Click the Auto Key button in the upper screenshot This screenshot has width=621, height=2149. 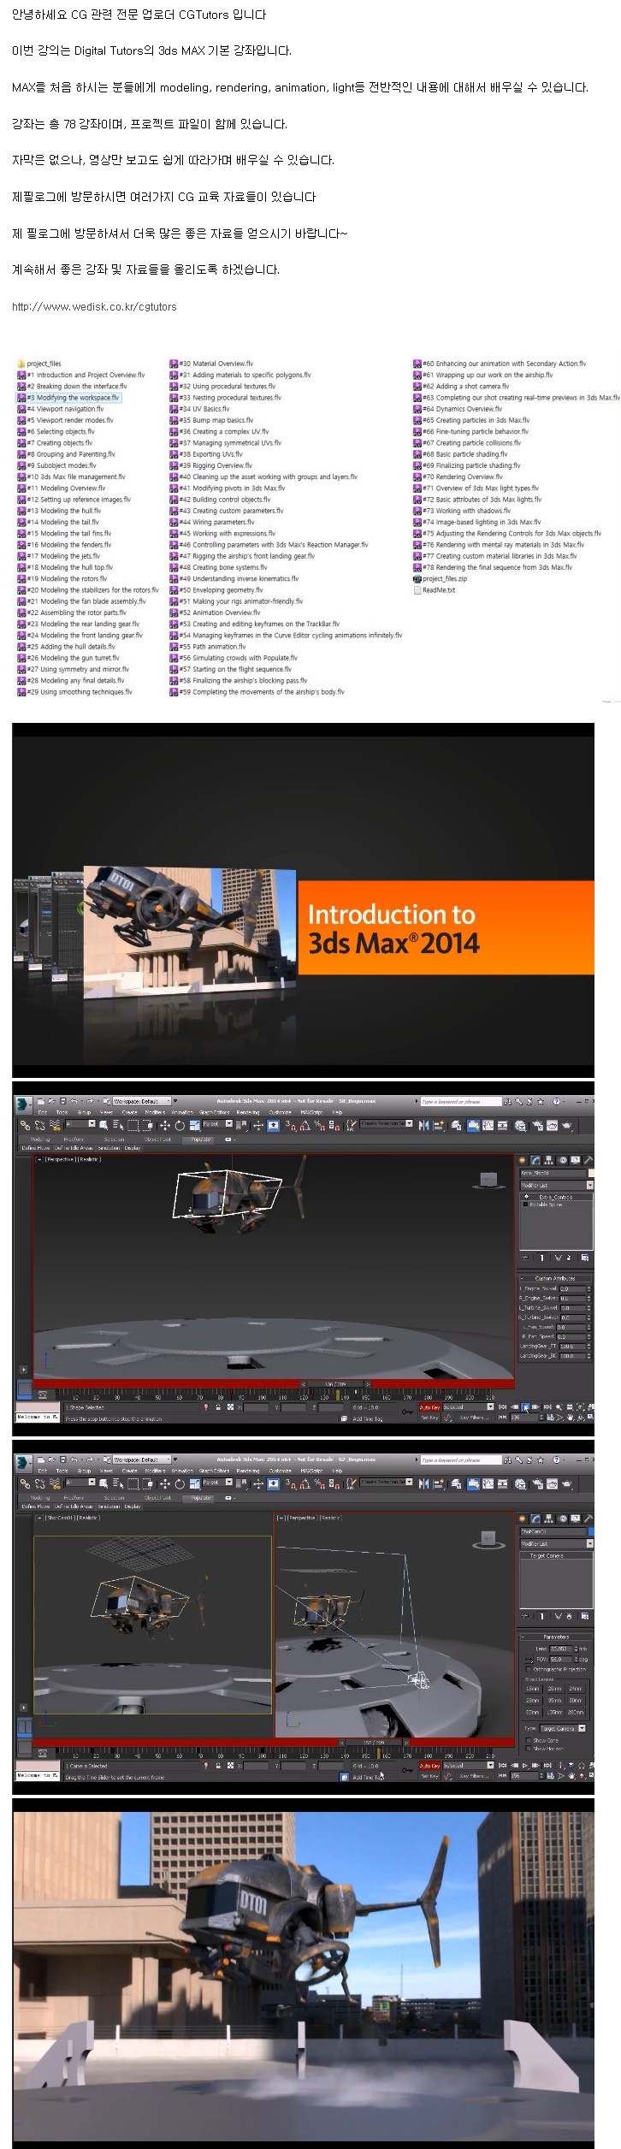click(x=429, y=1406)
